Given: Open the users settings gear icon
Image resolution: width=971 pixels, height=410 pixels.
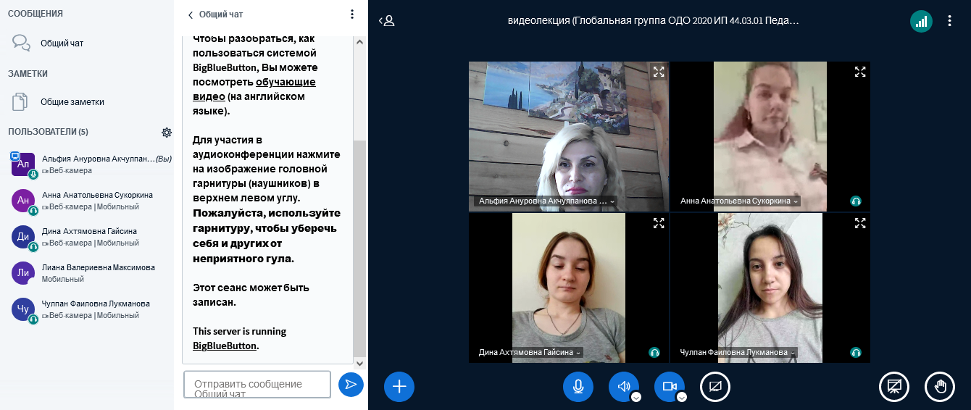Looking at the screenshot, I should point(167,132).
